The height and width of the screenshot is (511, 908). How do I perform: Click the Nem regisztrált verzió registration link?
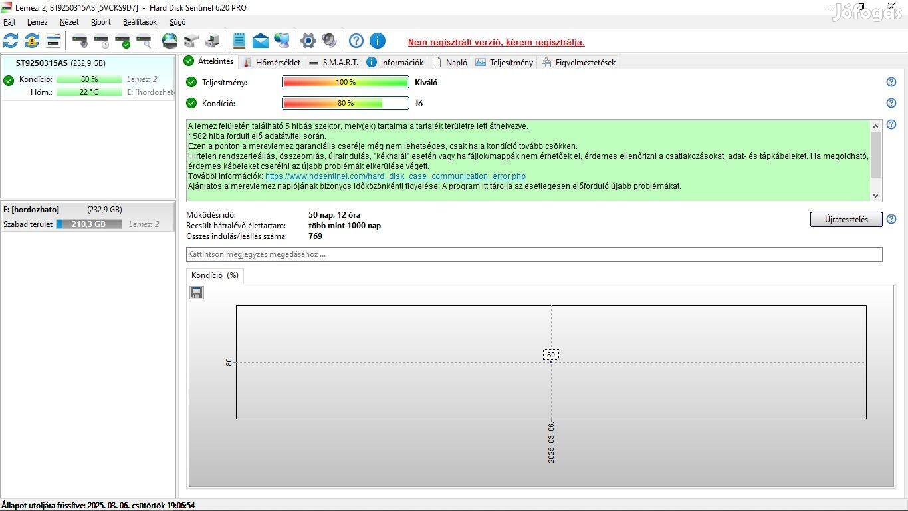(497, 42)
